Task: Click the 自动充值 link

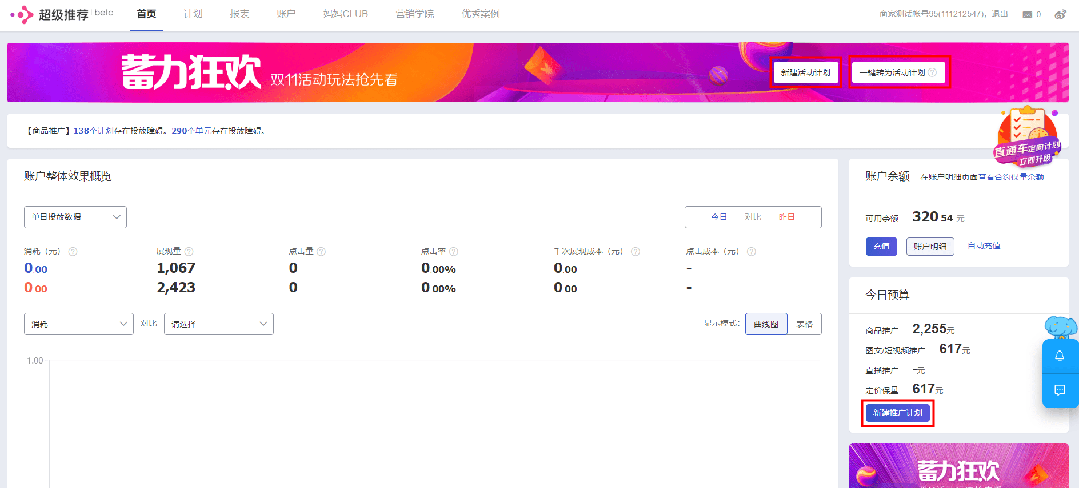Action: pyautogui.click(x=984, y=246)
